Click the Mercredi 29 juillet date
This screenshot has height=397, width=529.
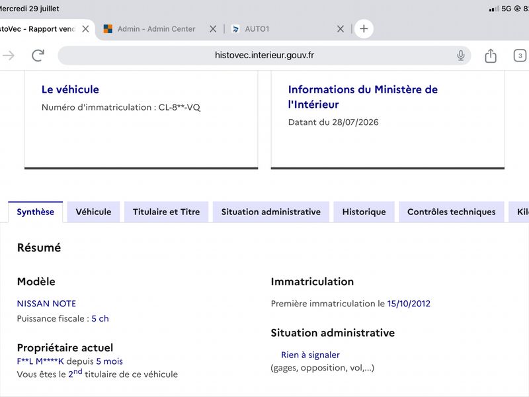[30, 9]
